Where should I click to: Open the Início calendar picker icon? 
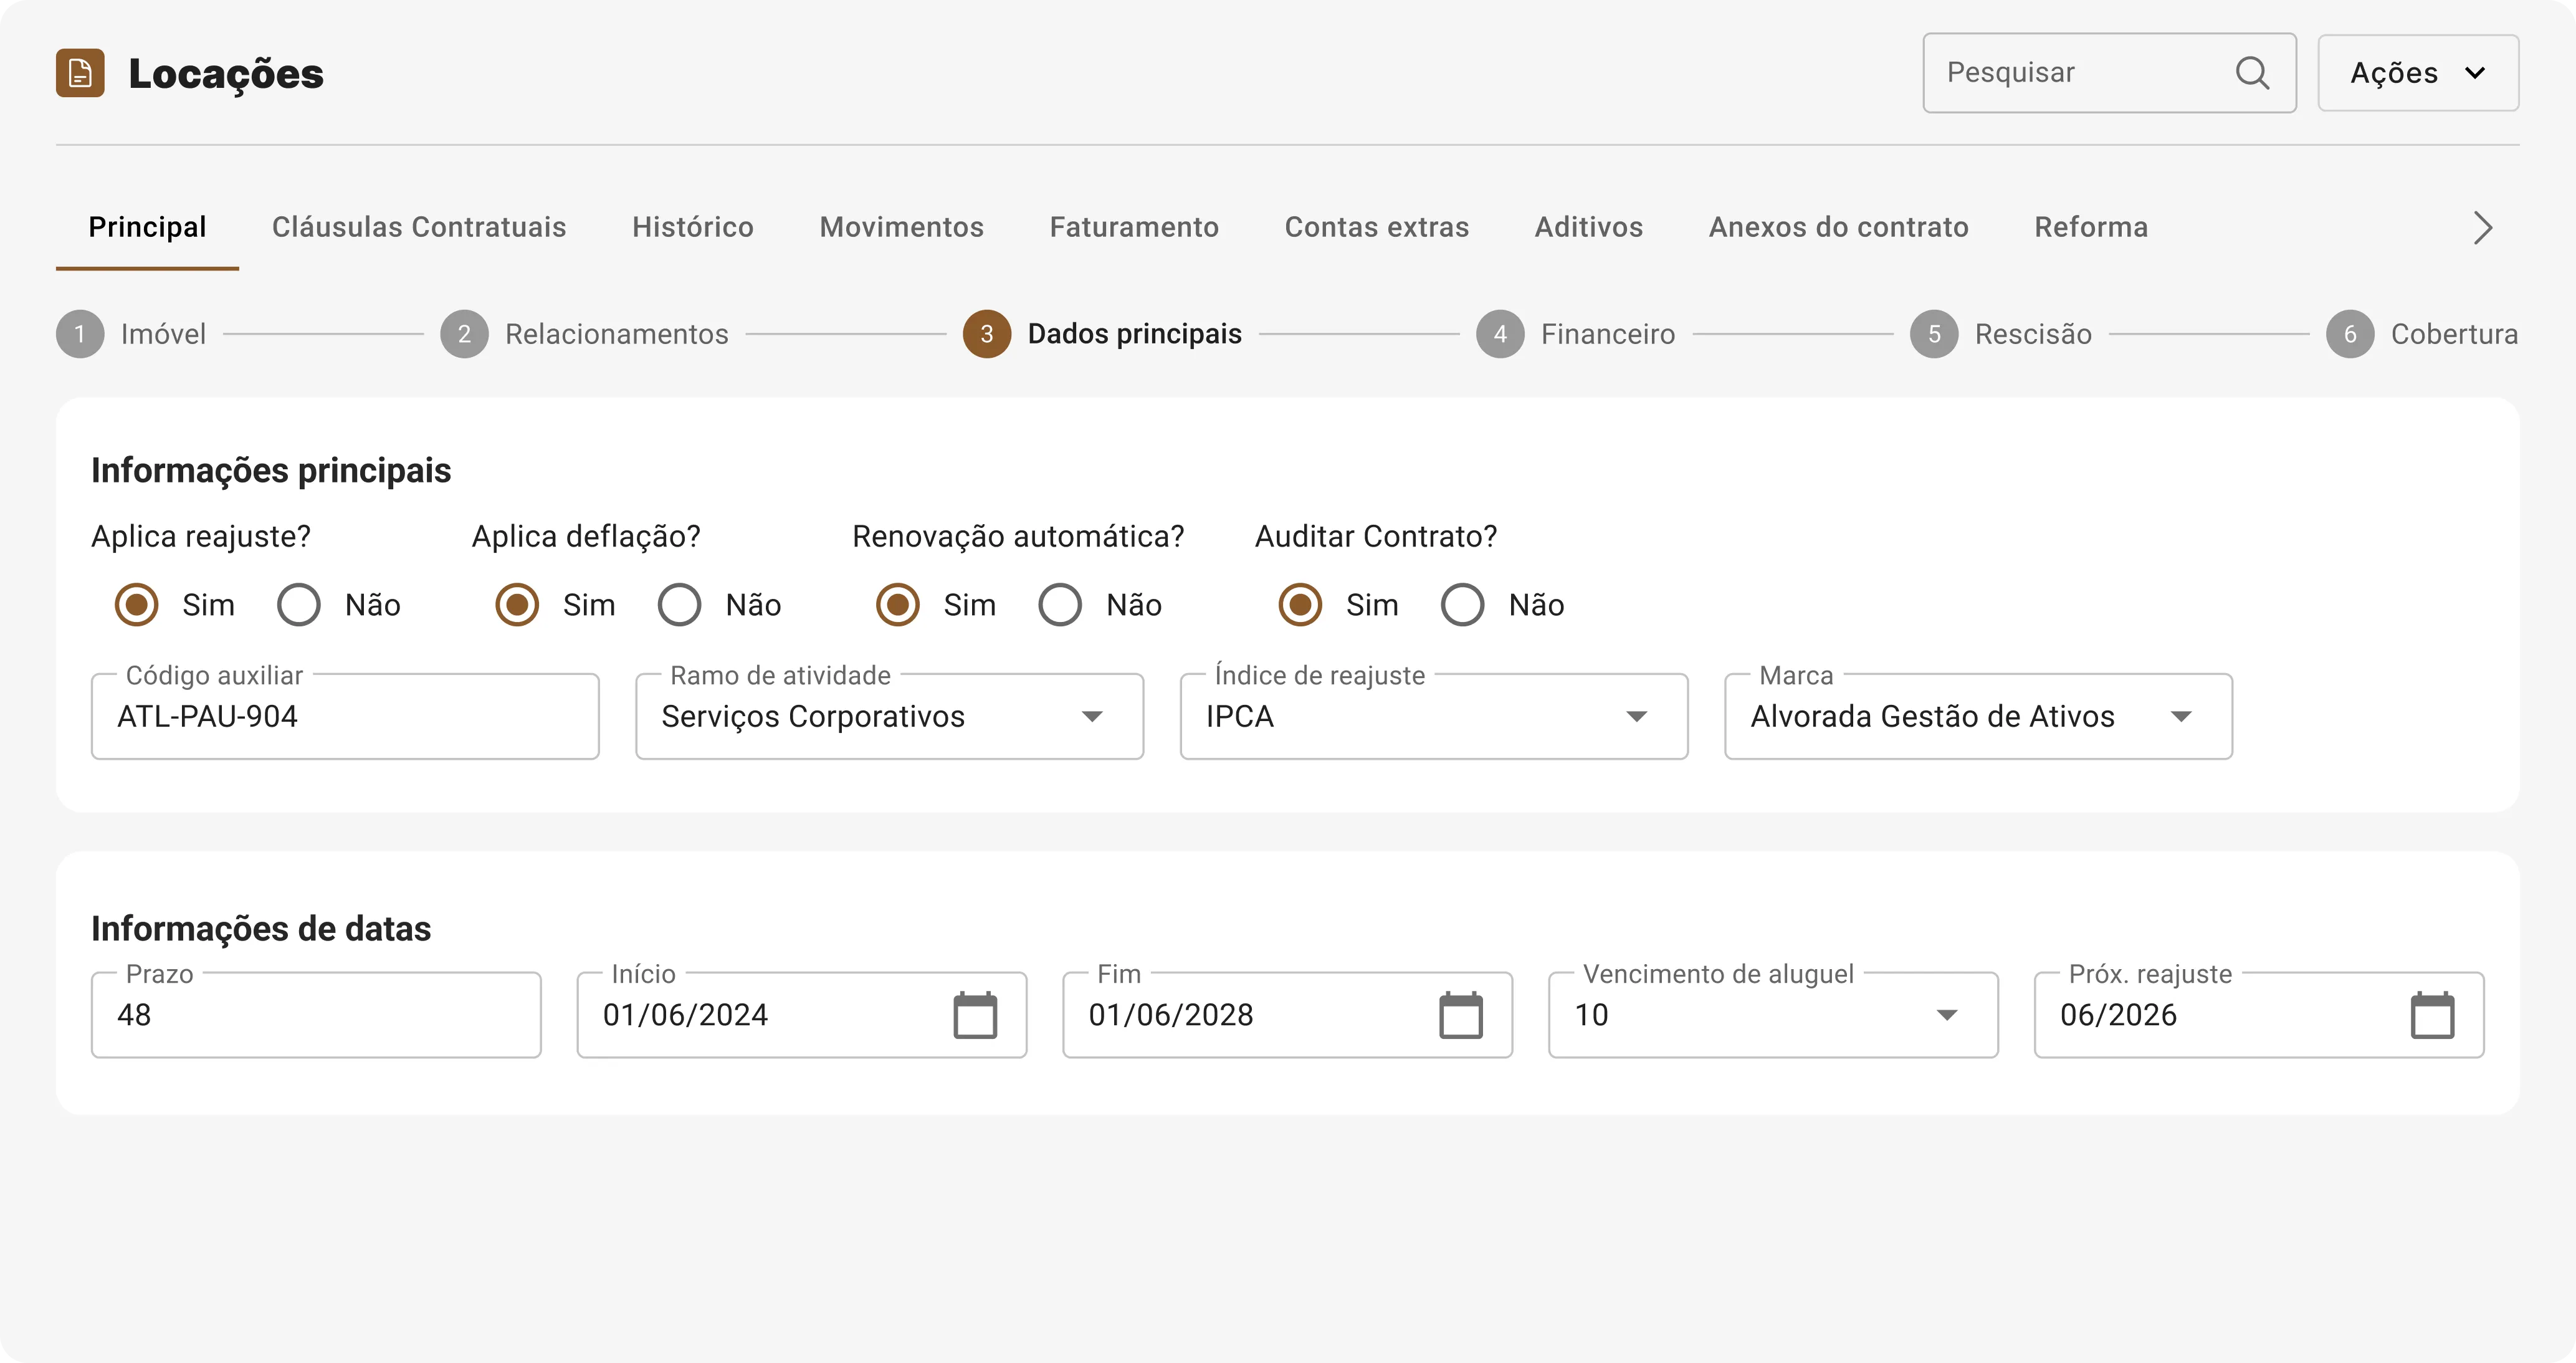click(975, 1015)
